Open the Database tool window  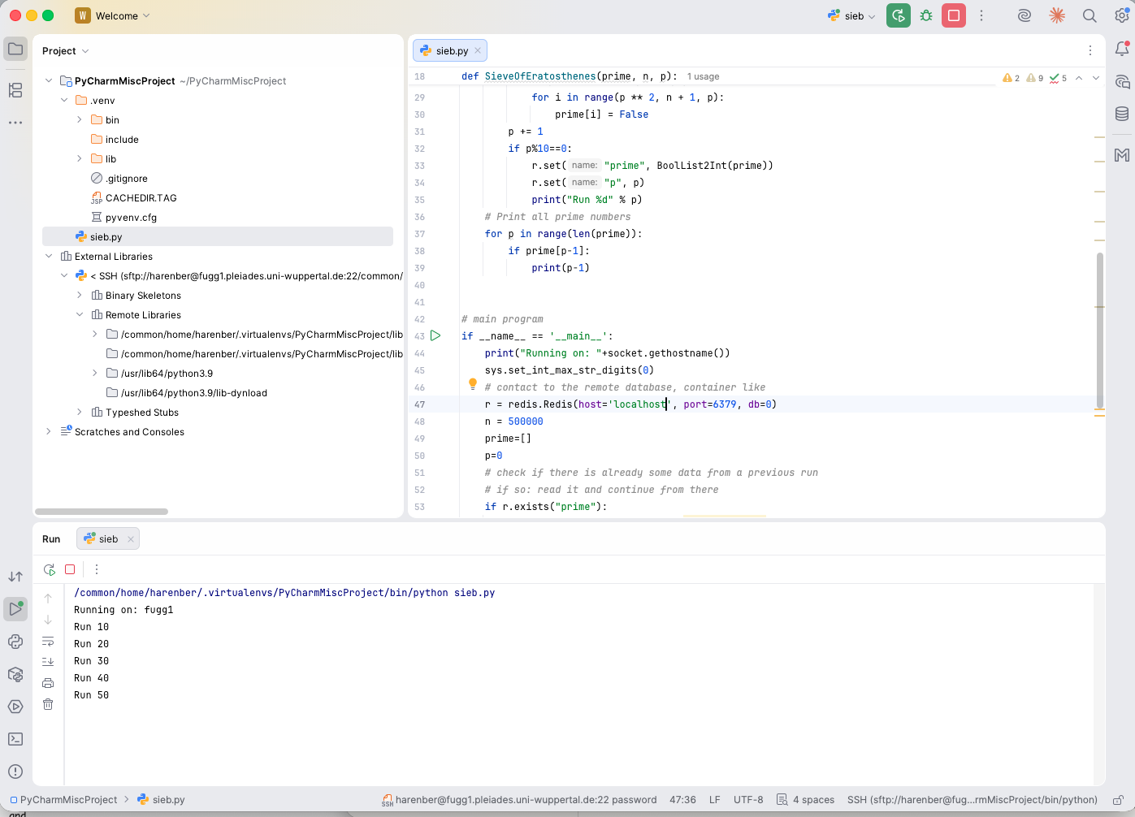pos(1122,114)
